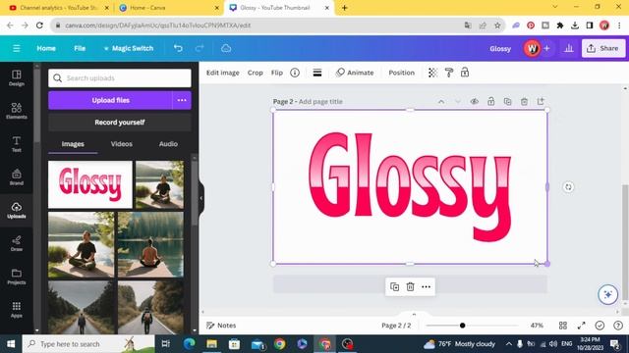Open the transparency checkerboard icon

(432, 73)
